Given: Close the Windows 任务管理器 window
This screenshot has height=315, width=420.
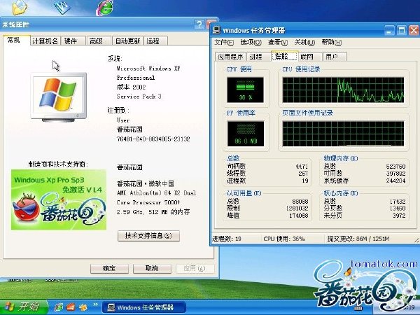Looking at the screenshot, I should click(414, 30).
